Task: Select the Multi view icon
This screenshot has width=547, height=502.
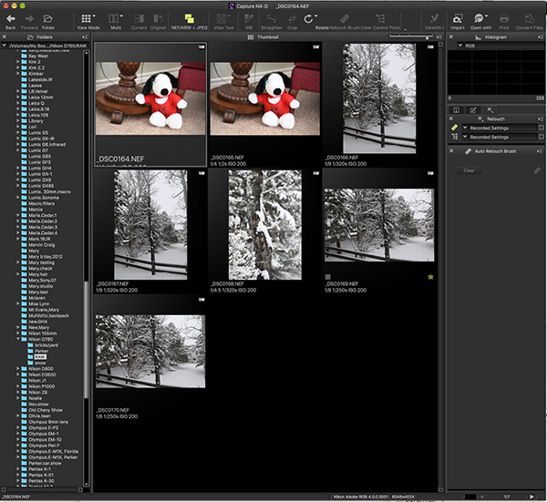Action: (114, 19)
